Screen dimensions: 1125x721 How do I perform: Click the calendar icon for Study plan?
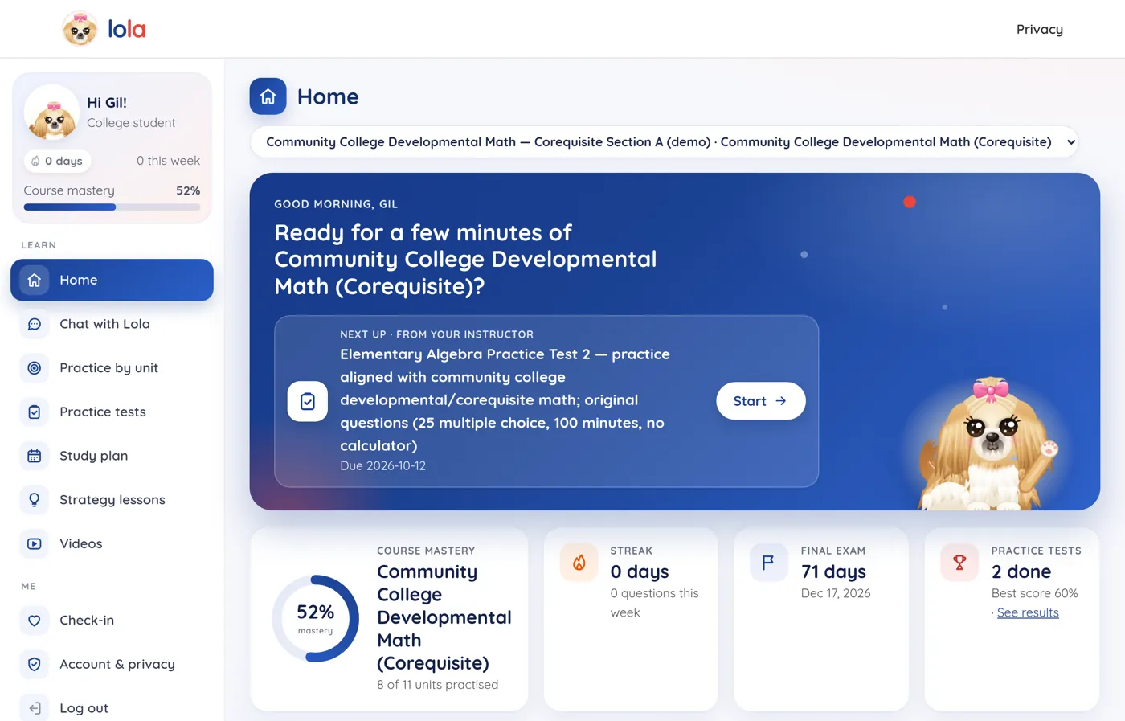point(35,456)
